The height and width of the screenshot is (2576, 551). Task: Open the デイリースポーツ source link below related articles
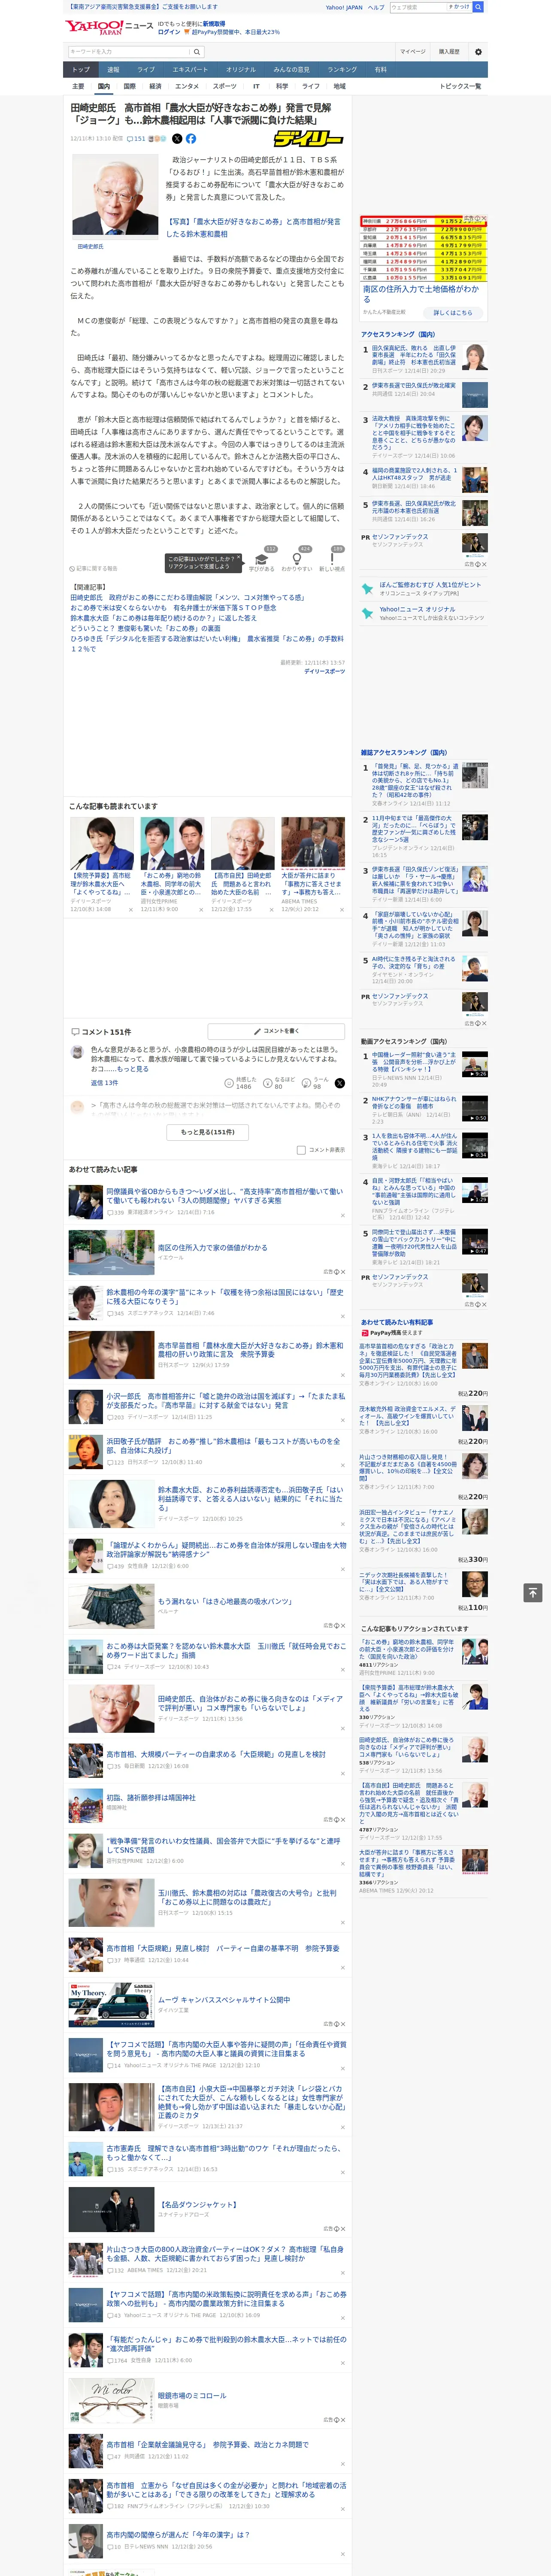click(x=324, y=671)
